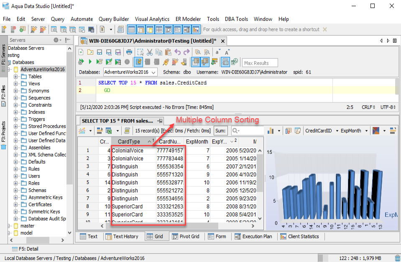Click the CardType column header

pyautogui.click(x=129, y=142)
